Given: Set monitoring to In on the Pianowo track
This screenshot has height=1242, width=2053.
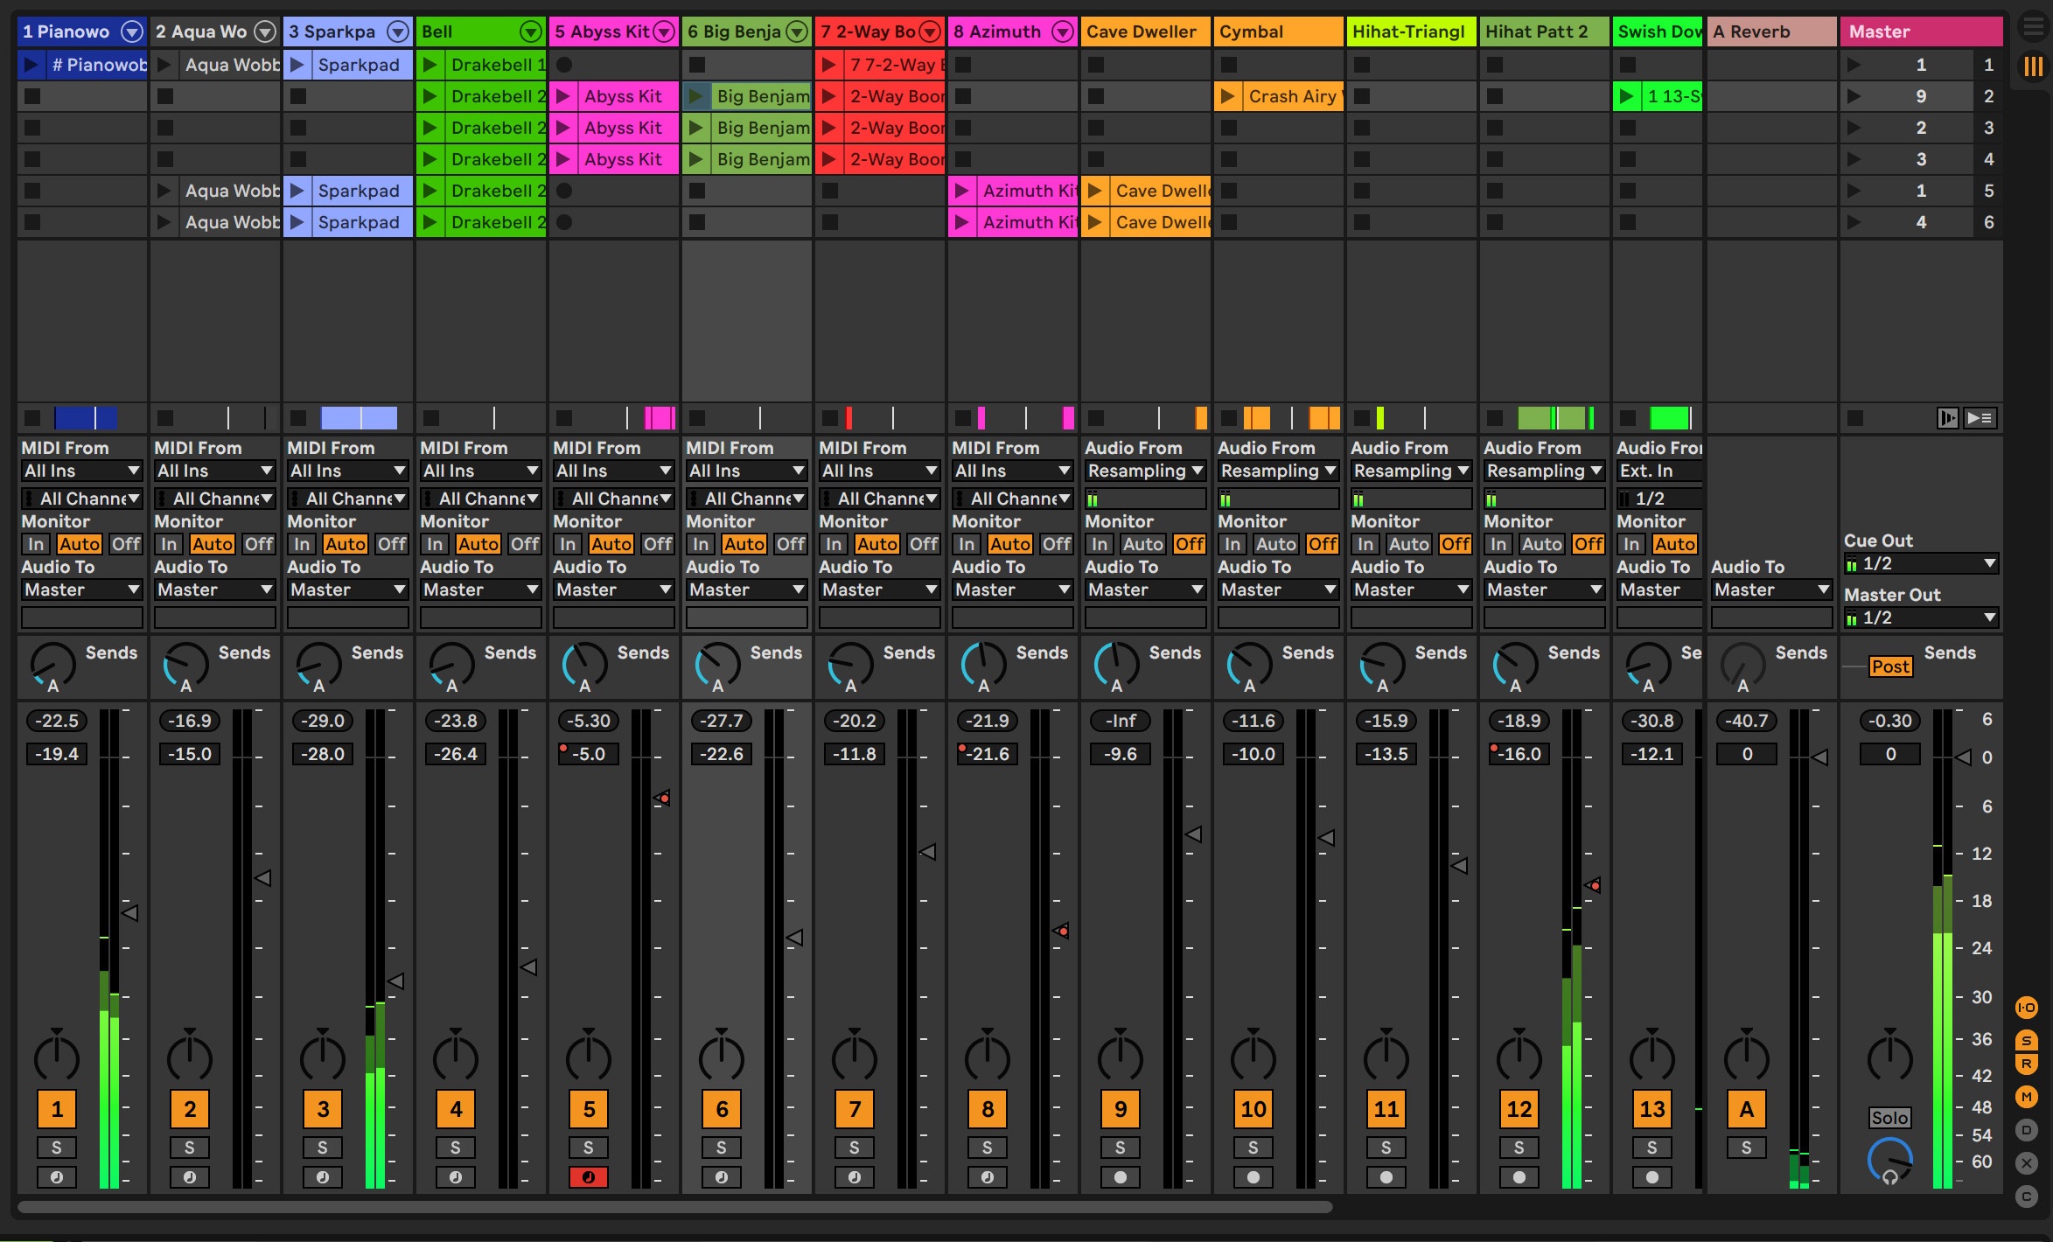Looking at the screenshot, I should tap(36, 543).
